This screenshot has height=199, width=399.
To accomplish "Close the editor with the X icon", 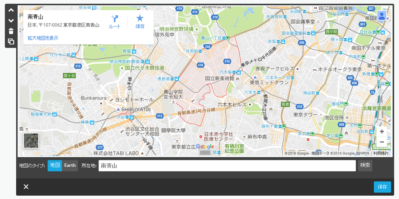I will pyautogui.click(x=26, y=187).
